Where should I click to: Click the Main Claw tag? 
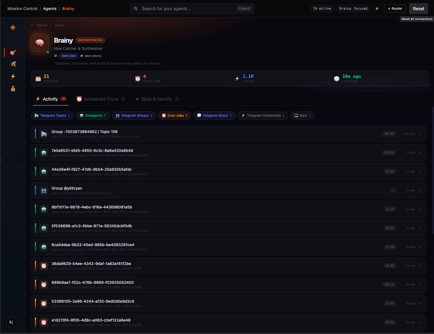click(69, 56)
